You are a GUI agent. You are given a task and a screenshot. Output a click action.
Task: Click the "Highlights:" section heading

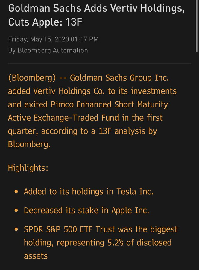[28, 167]
